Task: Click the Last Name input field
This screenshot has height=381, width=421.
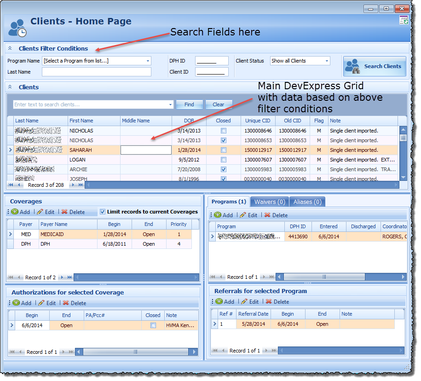Action: (x=97, y=72)
